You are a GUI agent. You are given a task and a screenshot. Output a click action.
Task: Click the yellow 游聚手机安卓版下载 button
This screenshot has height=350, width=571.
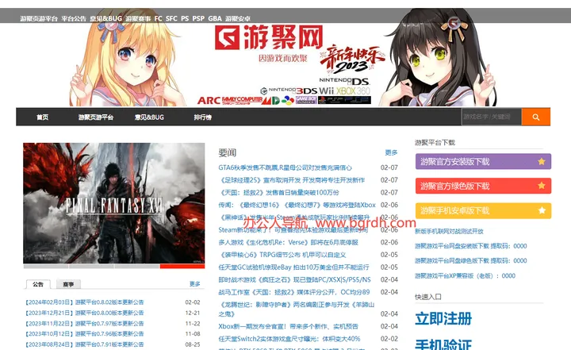tap(483, 210)
